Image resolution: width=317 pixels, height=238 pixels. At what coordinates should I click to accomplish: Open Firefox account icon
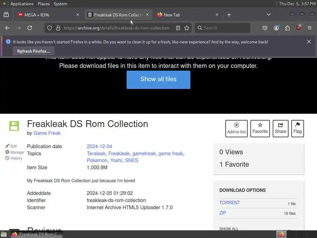(x=276, y=28)
